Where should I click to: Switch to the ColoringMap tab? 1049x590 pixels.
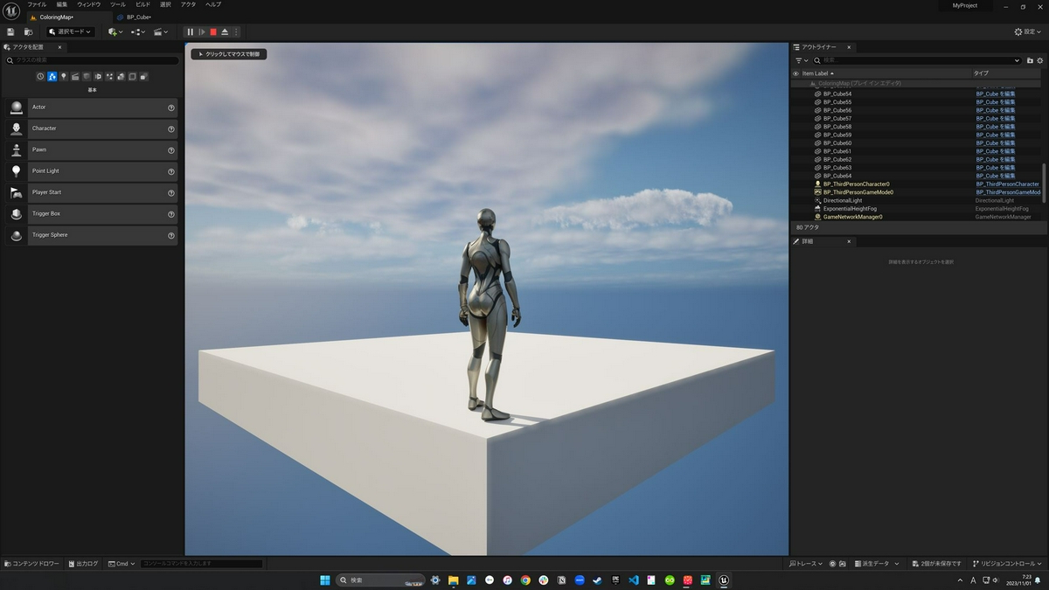click(56, 17)
